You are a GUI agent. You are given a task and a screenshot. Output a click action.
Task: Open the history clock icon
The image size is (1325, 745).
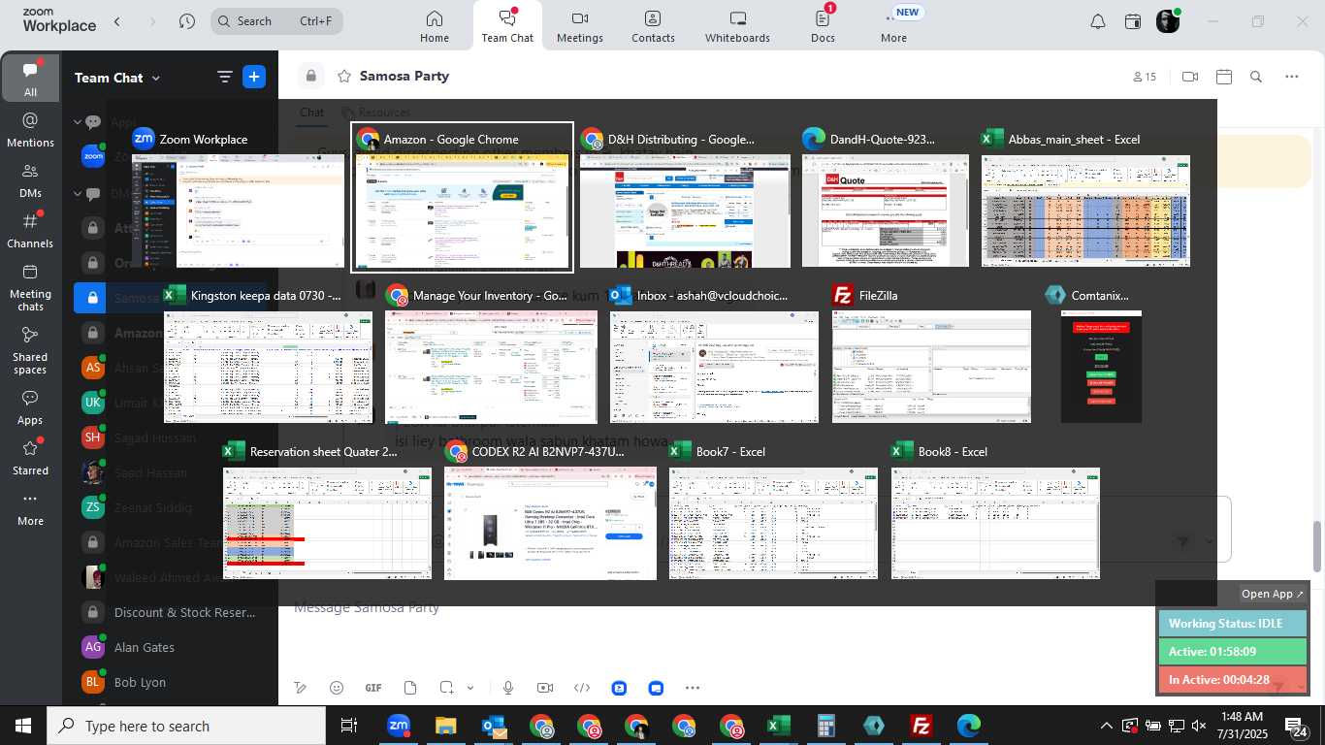tap(187, 20)
